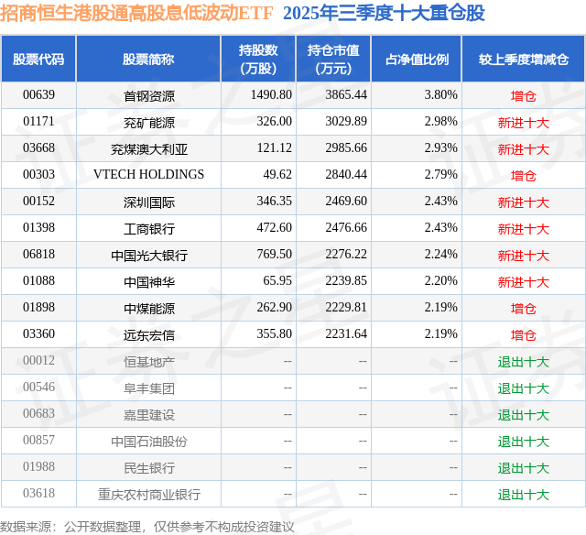Select stock code 01988
The height and width of the screenshot is (535, 586).
click(x=38, y=466)
